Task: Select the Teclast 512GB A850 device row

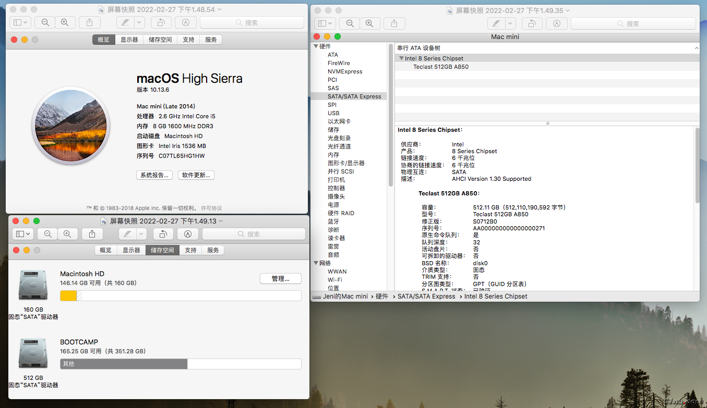Action: [547, 67]
